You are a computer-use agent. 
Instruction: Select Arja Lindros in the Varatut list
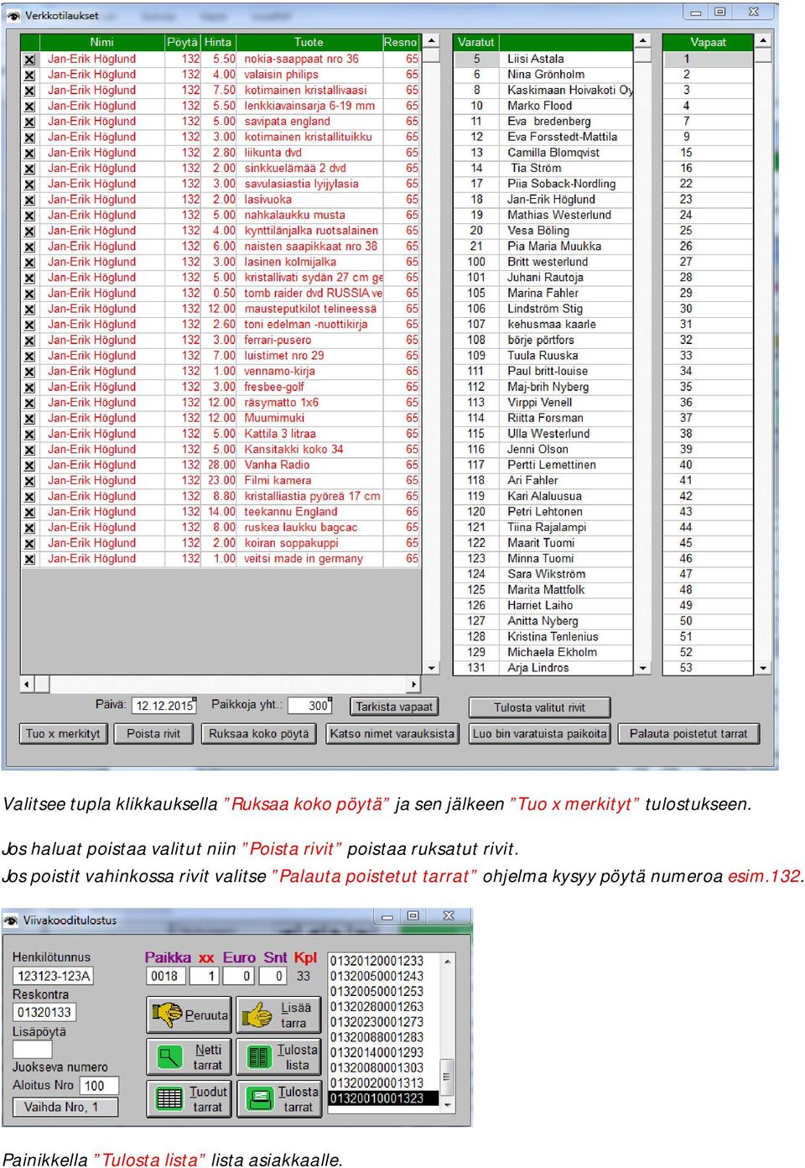pos(543,668)
